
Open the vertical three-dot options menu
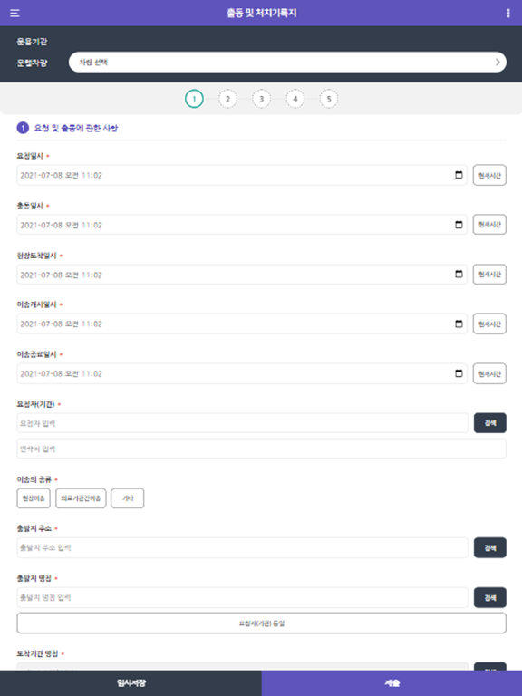pyautogui.click(x=508, y=14)
